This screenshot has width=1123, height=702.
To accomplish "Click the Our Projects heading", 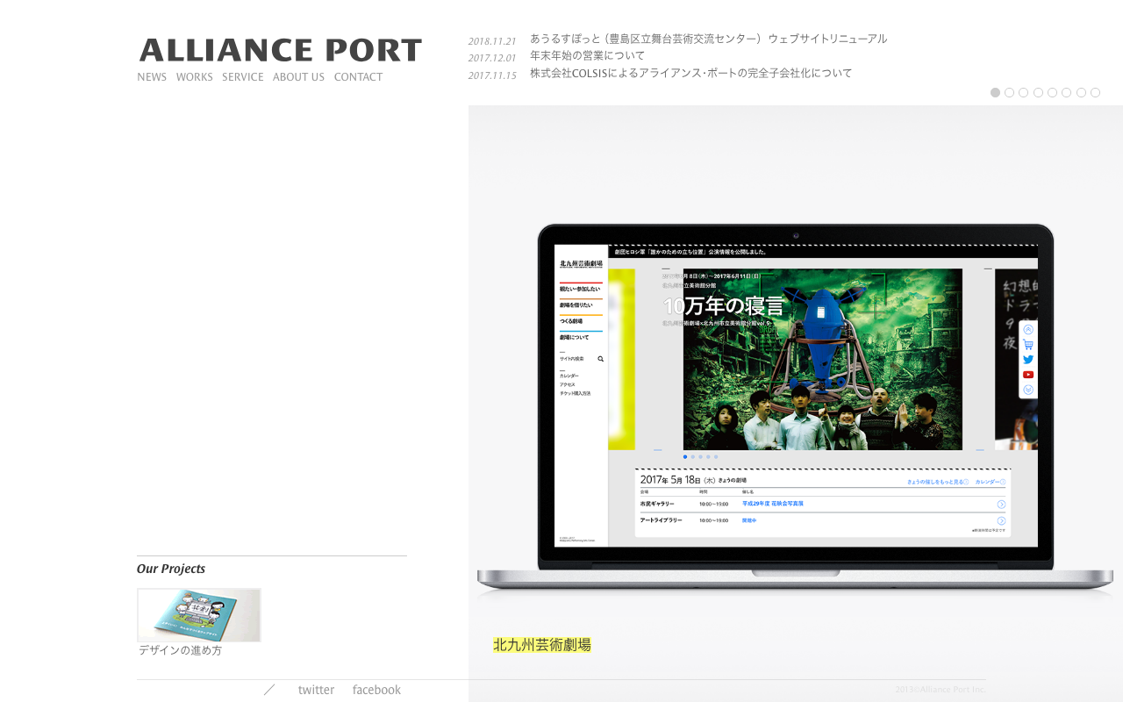I will [x=171, y=569].
